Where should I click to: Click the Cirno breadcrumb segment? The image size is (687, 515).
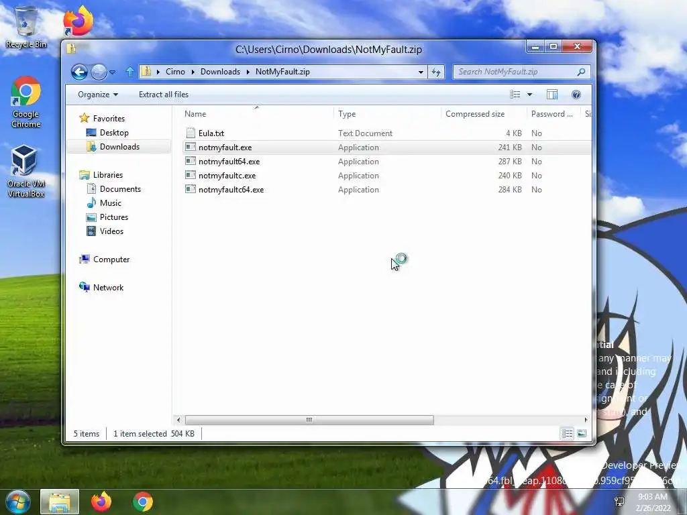point(175,72)
